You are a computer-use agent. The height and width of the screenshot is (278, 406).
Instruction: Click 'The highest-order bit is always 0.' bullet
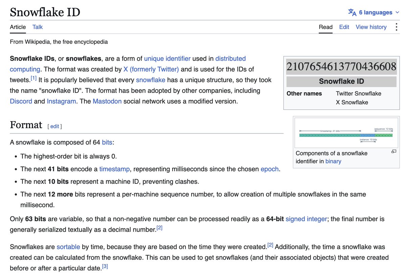click(69, 156)
